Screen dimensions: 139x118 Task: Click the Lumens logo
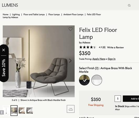[10, 5]
